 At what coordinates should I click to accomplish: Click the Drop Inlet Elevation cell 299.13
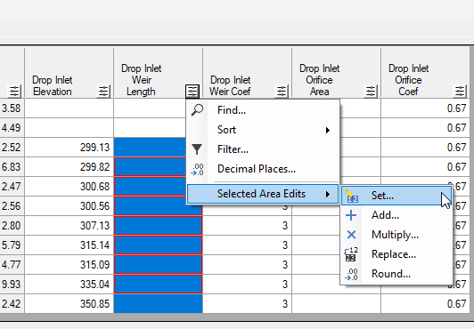click(x=69, y=148)
